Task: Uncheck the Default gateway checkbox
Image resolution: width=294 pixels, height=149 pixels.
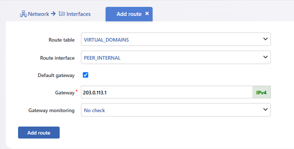Action: [85, 75]
